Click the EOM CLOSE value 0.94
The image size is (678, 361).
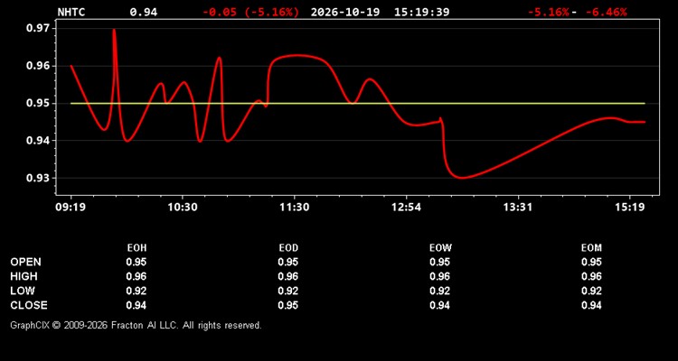click(591, 305)
